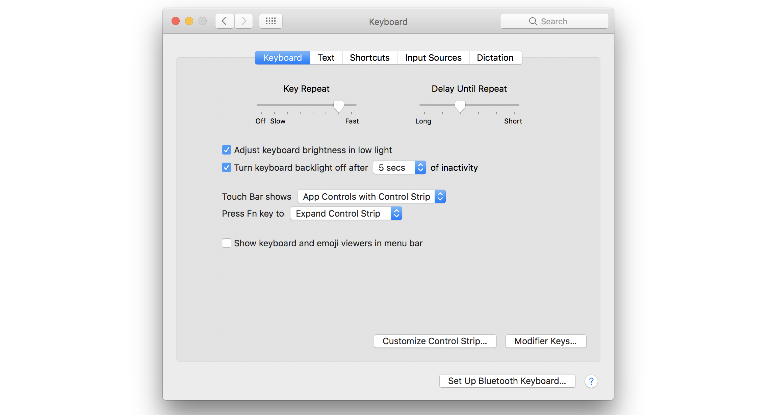
Task: Close the Keyboard window with red button
Action: tap(176, 21)
